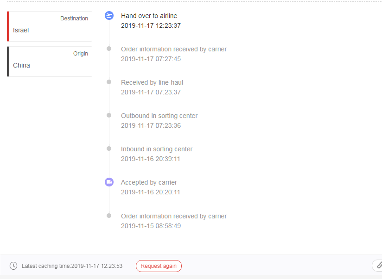Click the airplane icon for airline handover
This screenshot has height=279, width=382.
109,16
